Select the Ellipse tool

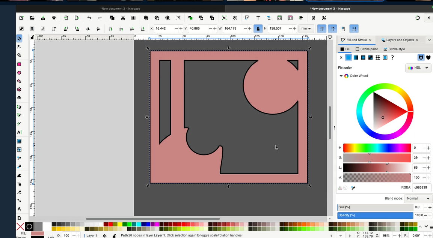pyautogui.click(x=19, y=73)
